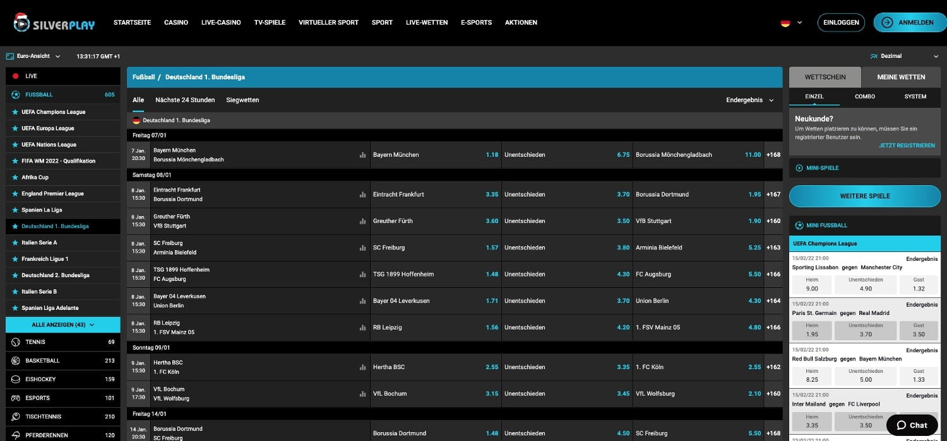Click the Euro-Ansicht view icon

[10, 56]
